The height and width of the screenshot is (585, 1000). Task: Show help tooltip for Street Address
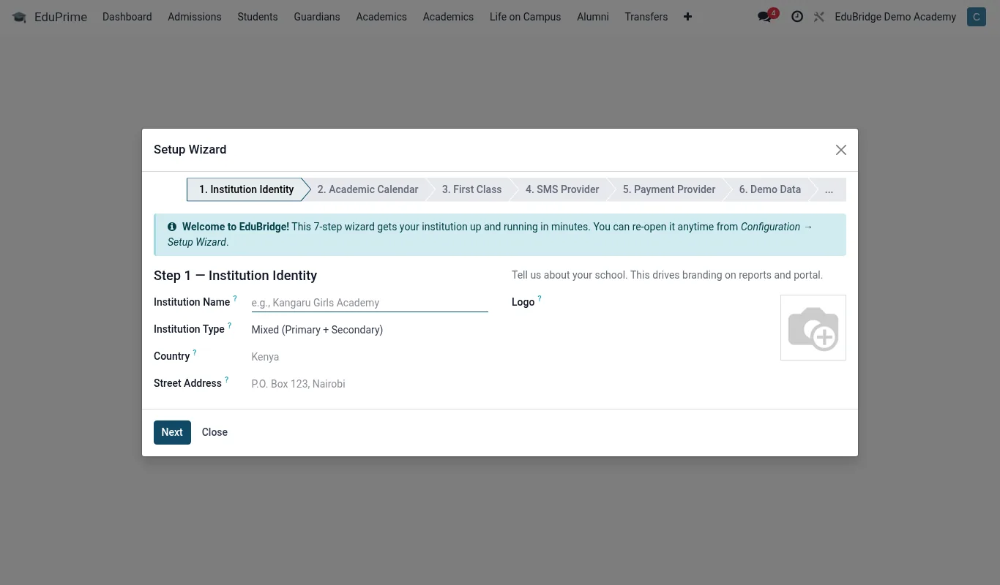pos(226,380)
